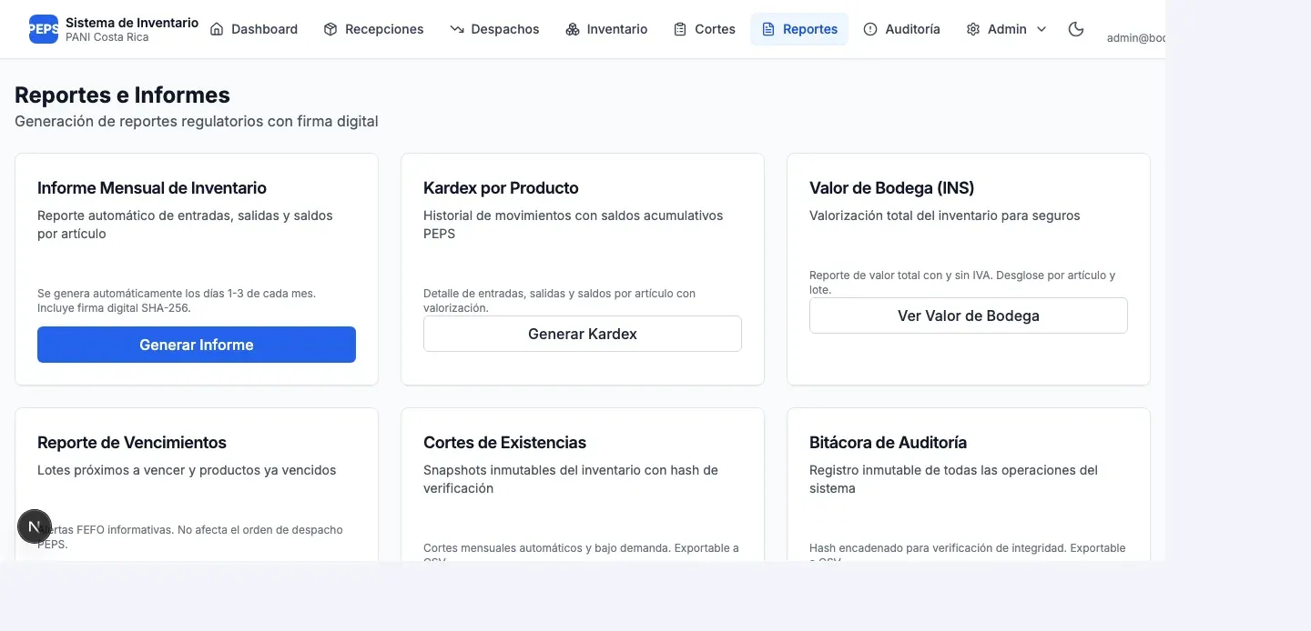Select the Reportes tab
The image size is (1311, 631).
pyautogui.click(x=799, y=29)
